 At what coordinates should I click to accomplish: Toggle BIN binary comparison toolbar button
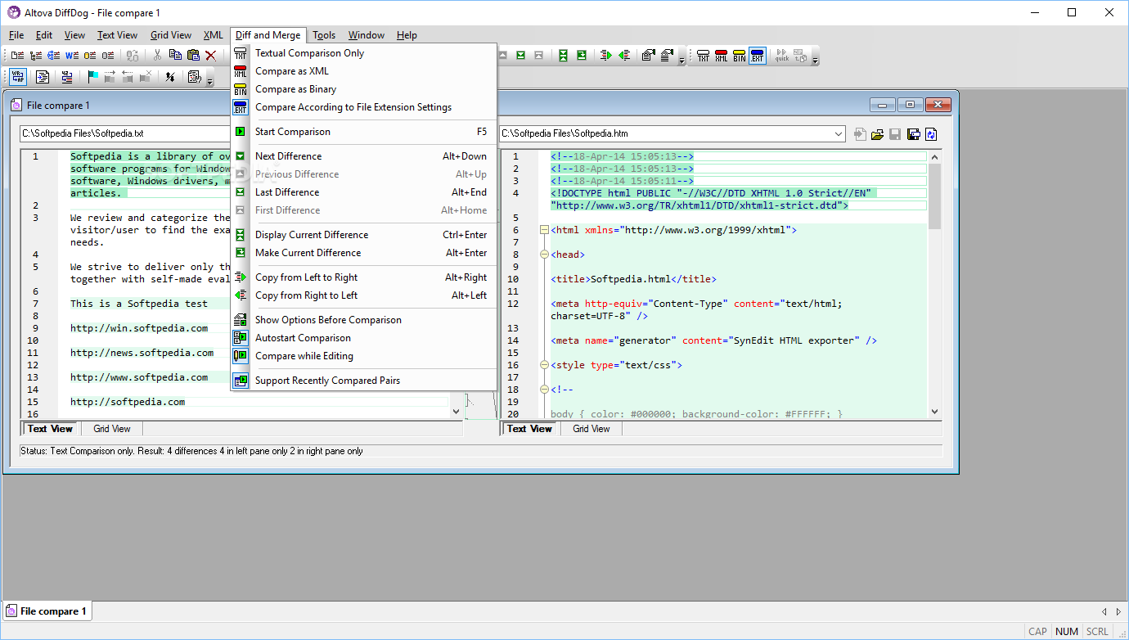point(739,56)
